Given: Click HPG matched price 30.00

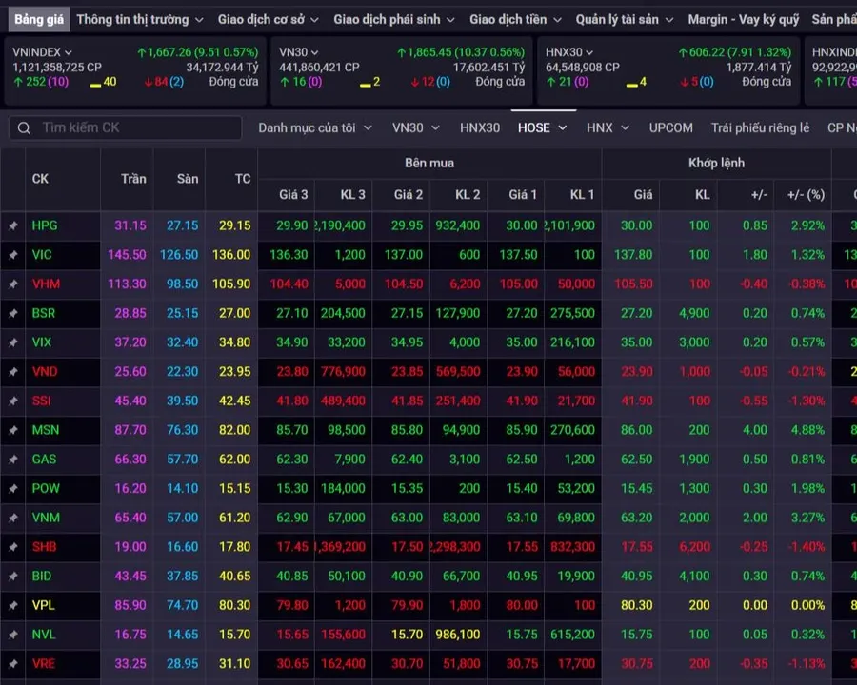Looking at the screenshot, I should [x=636, y=225].
